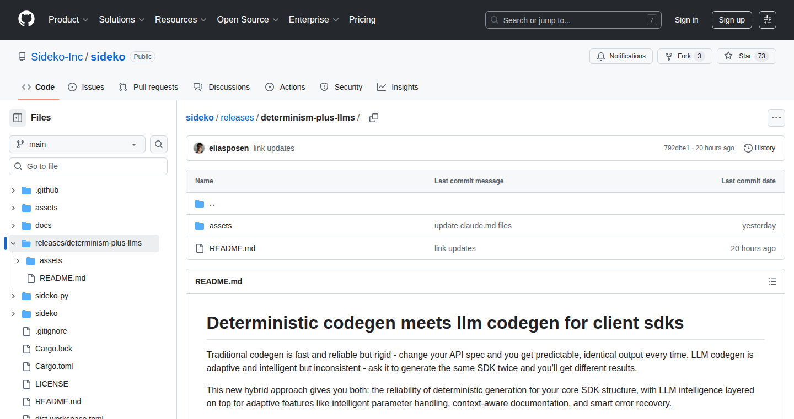The image size is (794, 419).
Task: Open the Product menu
Action: (x=68, y=19)
